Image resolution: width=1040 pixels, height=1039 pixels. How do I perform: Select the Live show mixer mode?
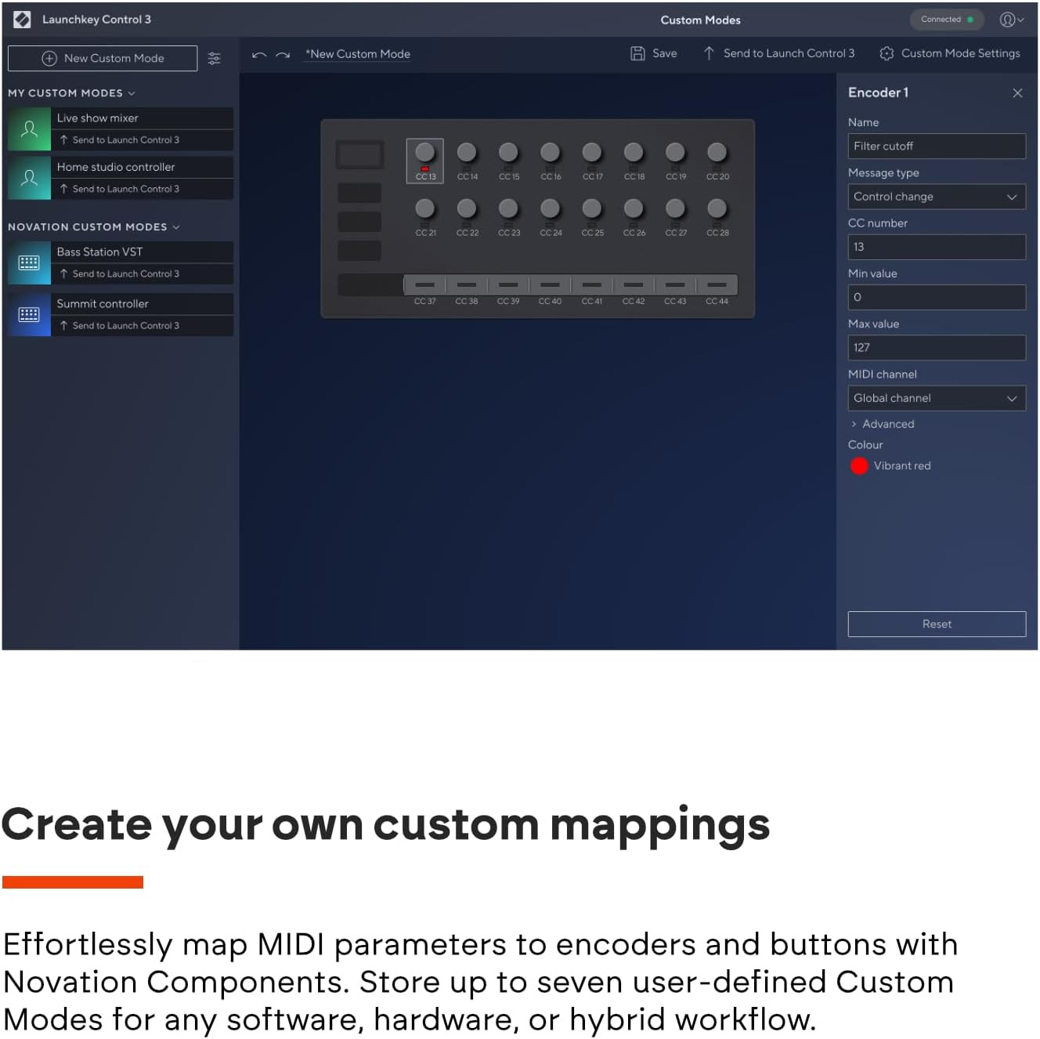[143, 118]
